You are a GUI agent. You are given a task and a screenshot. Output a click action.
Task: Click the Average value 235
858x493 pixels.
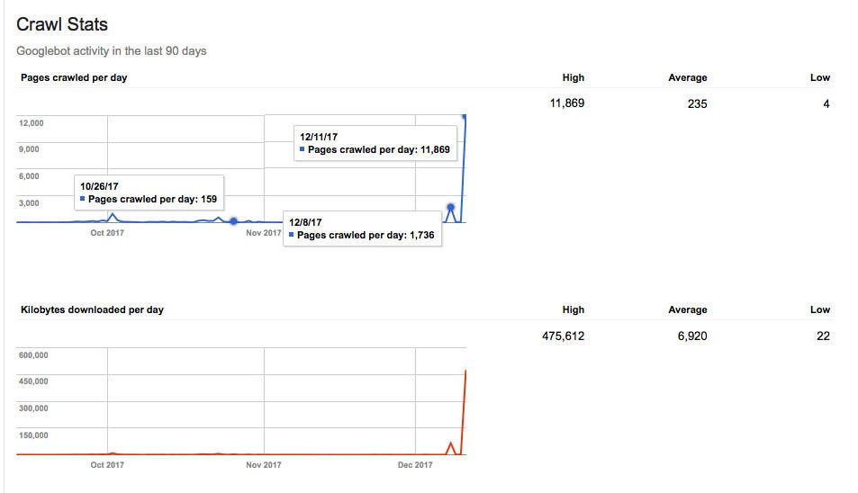697,103
